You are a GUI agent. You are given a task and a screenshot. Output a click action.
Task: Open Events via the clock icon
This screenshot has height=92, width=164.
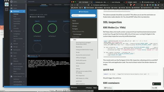tap(11, 53)
